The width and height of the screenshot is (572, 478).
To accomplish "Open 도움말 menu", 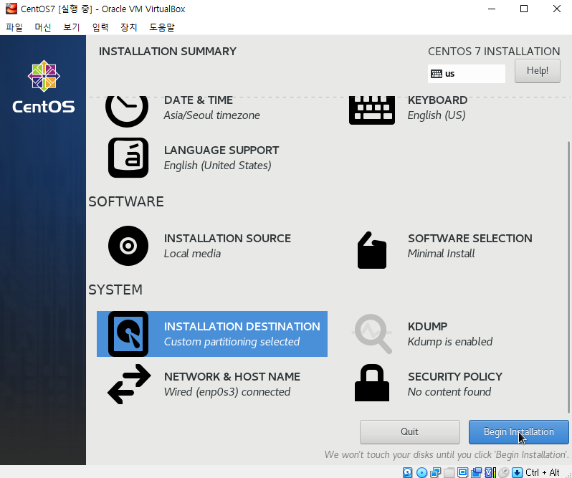I will pos(162,27).
